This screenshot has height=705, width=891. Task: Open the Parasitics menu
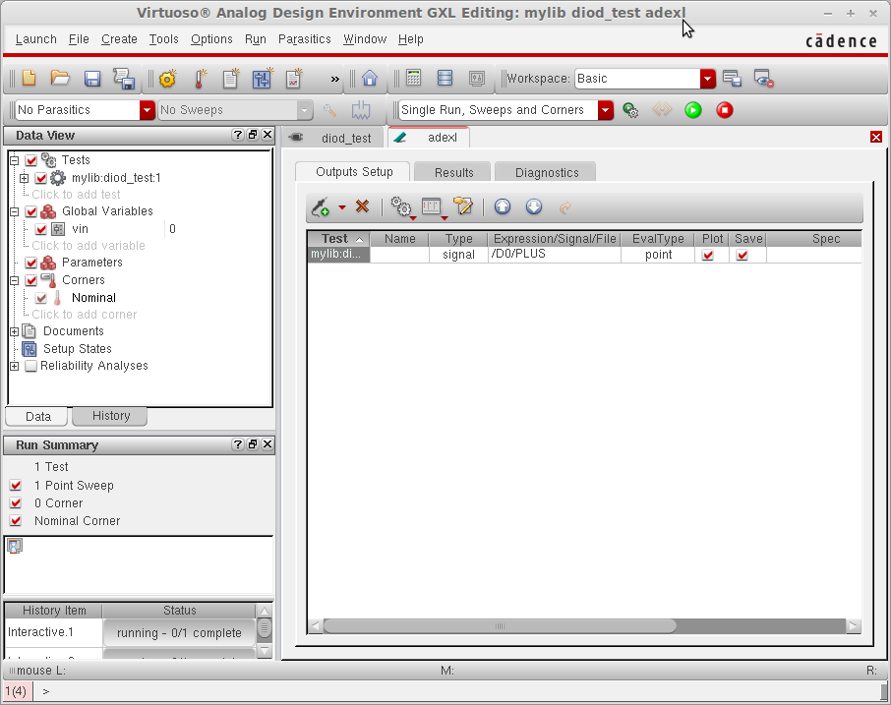pos(304,39)
